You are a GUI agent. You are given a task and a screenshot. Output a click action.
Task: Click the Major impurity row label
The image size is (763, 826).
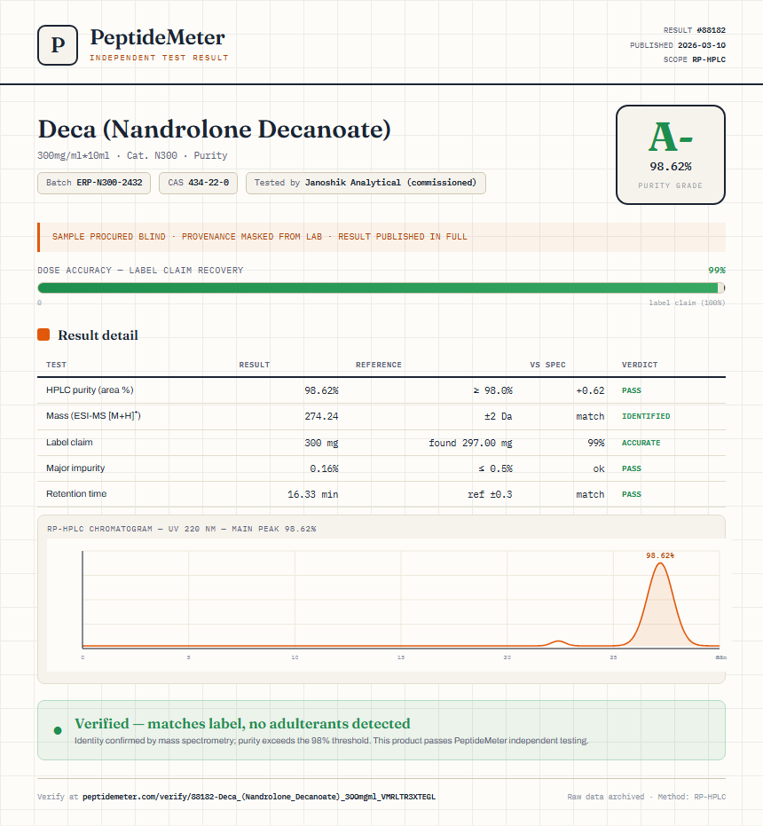click(x=75, y=468)
